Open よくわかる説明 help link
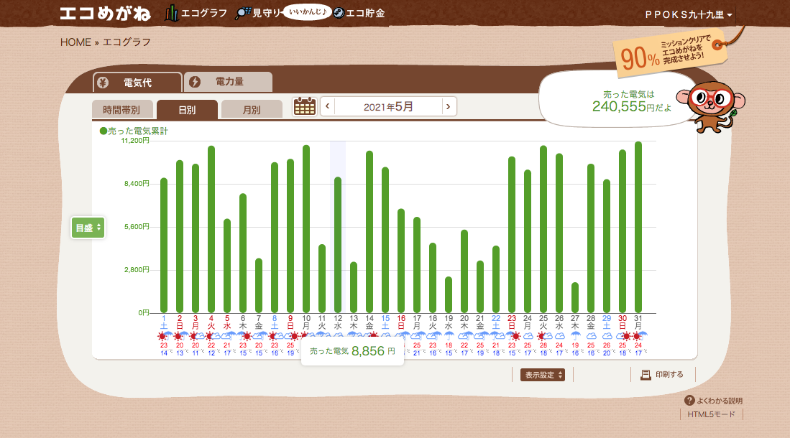 (713, 401)
